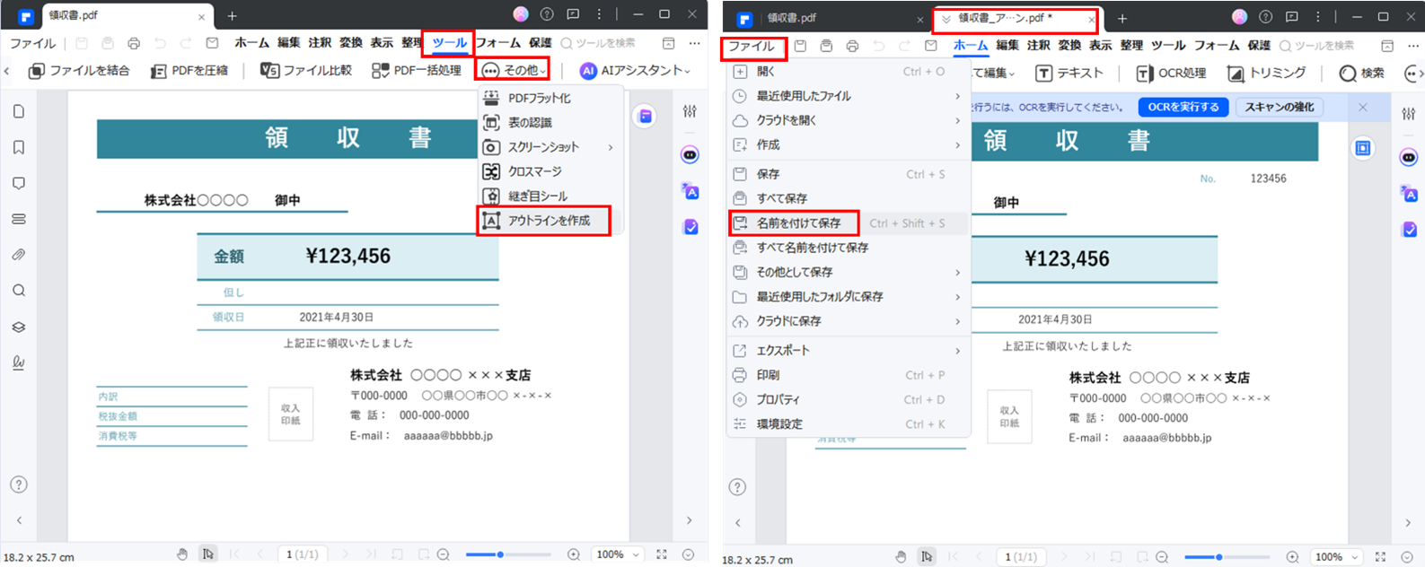This screenshot has height=567, width=1425.
Task: Click the attachment paperclip icon in the left window sidebar
Action: tap(19, 255)
